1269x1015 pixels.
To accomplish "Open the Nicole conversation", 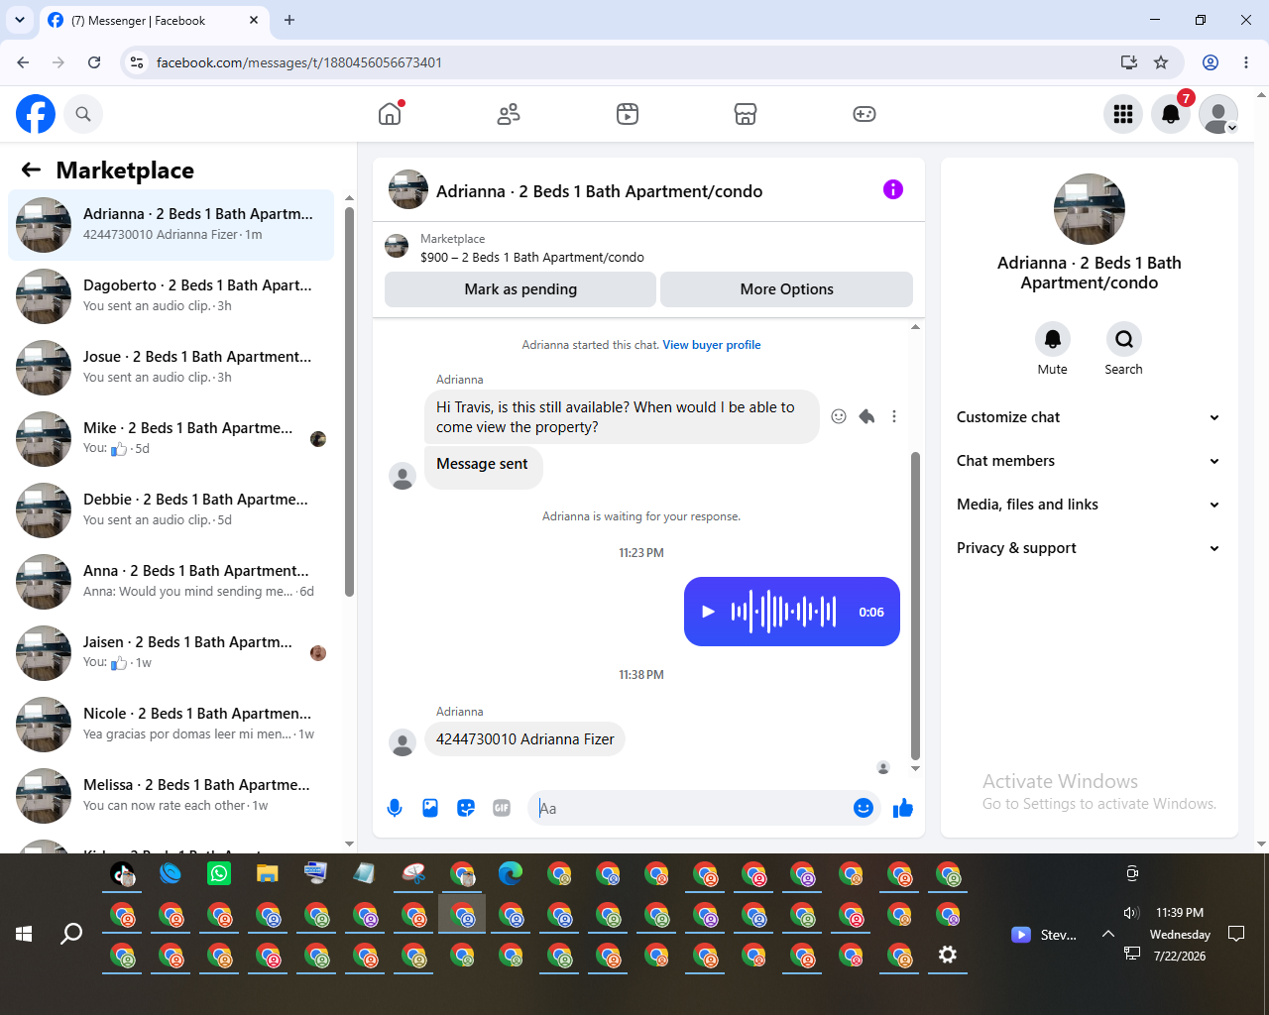I will pyautogui.click(x=171, y=725).
